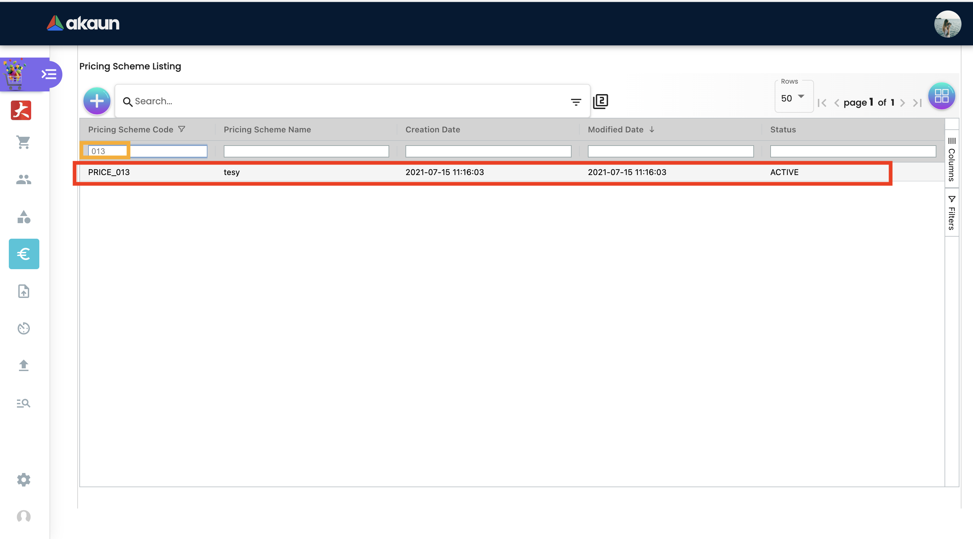Open the euro pricing sidebar icon
Image resolution: width=973 pixels, height=539 pixels.
tap(24, 254)
